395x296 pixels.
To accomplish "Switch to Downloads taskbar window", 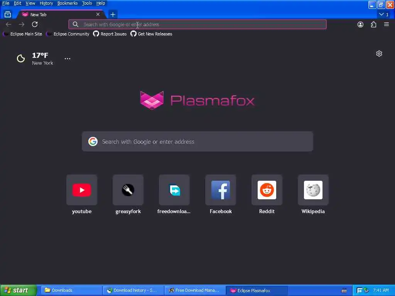I will point(71,291).
